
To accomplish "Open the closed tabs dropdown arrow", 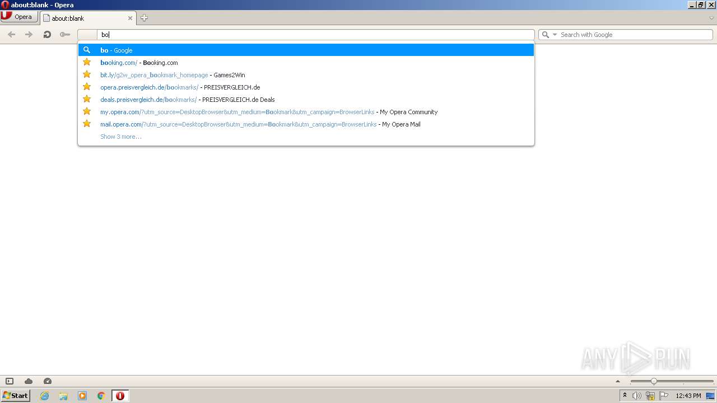I will coord(711,18).
